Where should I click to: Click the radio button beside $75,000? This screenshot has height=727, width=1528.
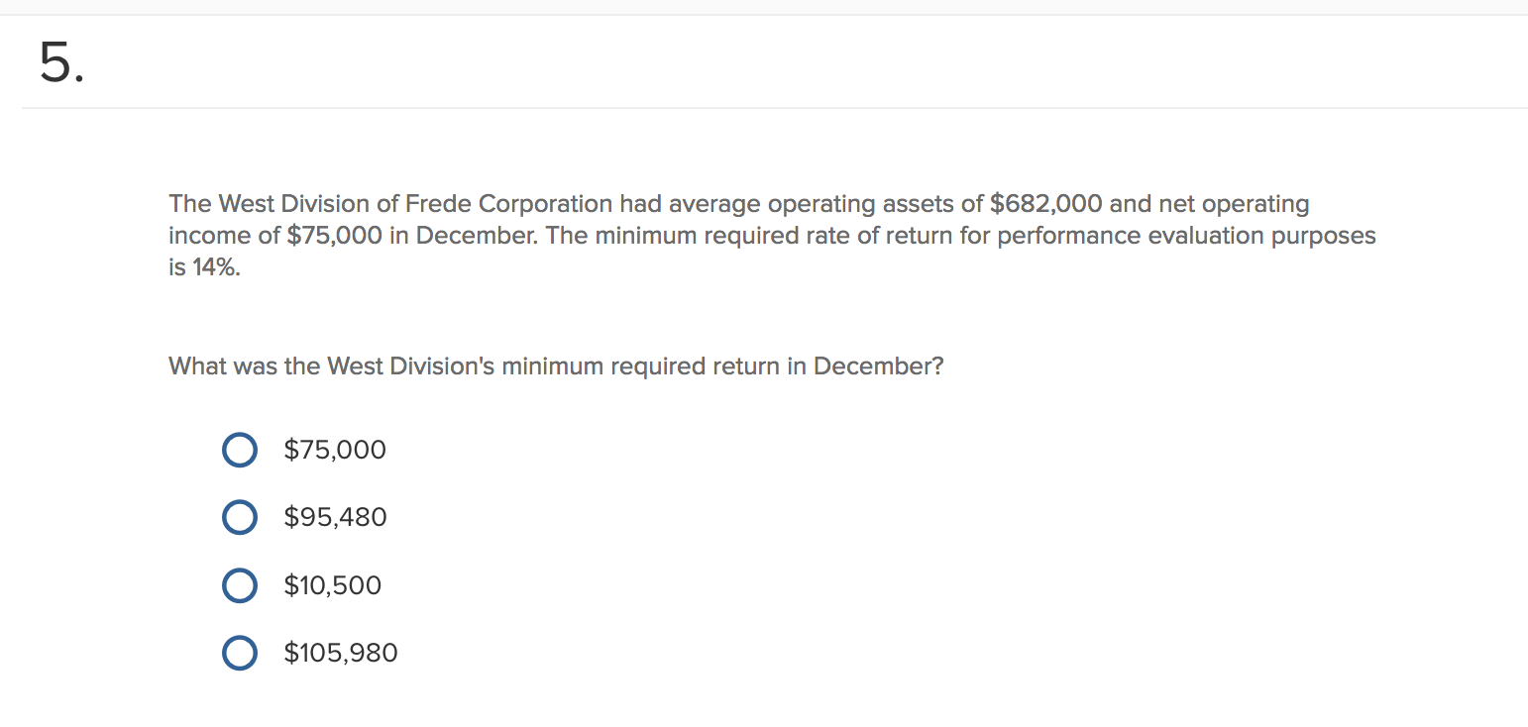[239, 450]
